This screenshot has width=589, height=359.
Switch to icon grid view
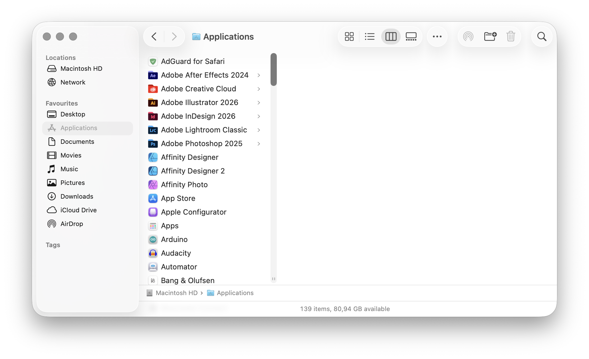coord(349,37)
